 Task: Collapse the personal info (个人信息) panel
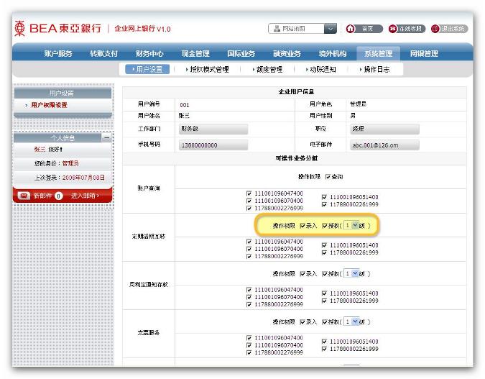106,137
